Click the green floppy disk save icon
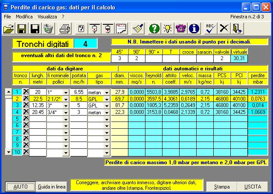 pos(22,29)
